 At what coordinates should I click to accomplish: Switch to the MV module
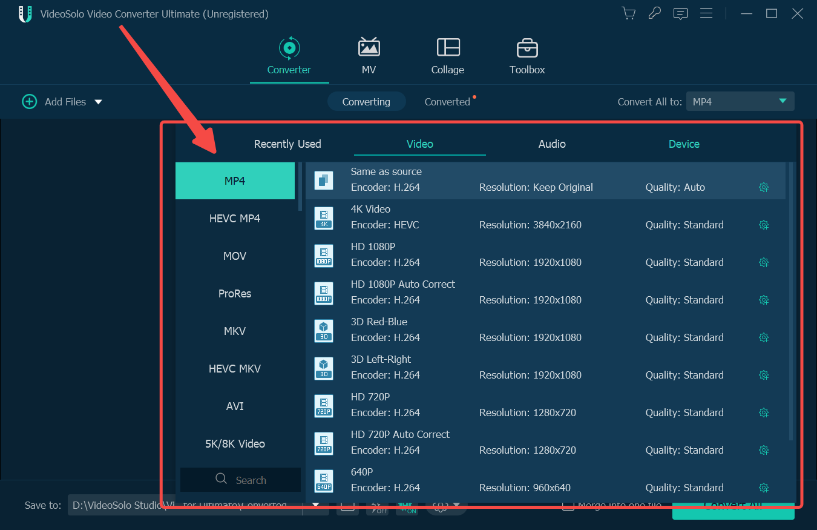(369, 56)
